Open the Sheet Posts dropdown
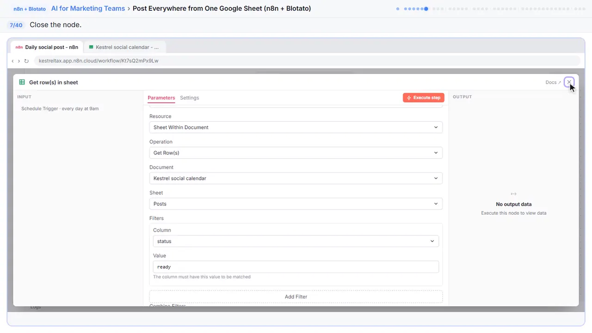The height and width of the screenshot is (333, 592). tap(296, 203)
